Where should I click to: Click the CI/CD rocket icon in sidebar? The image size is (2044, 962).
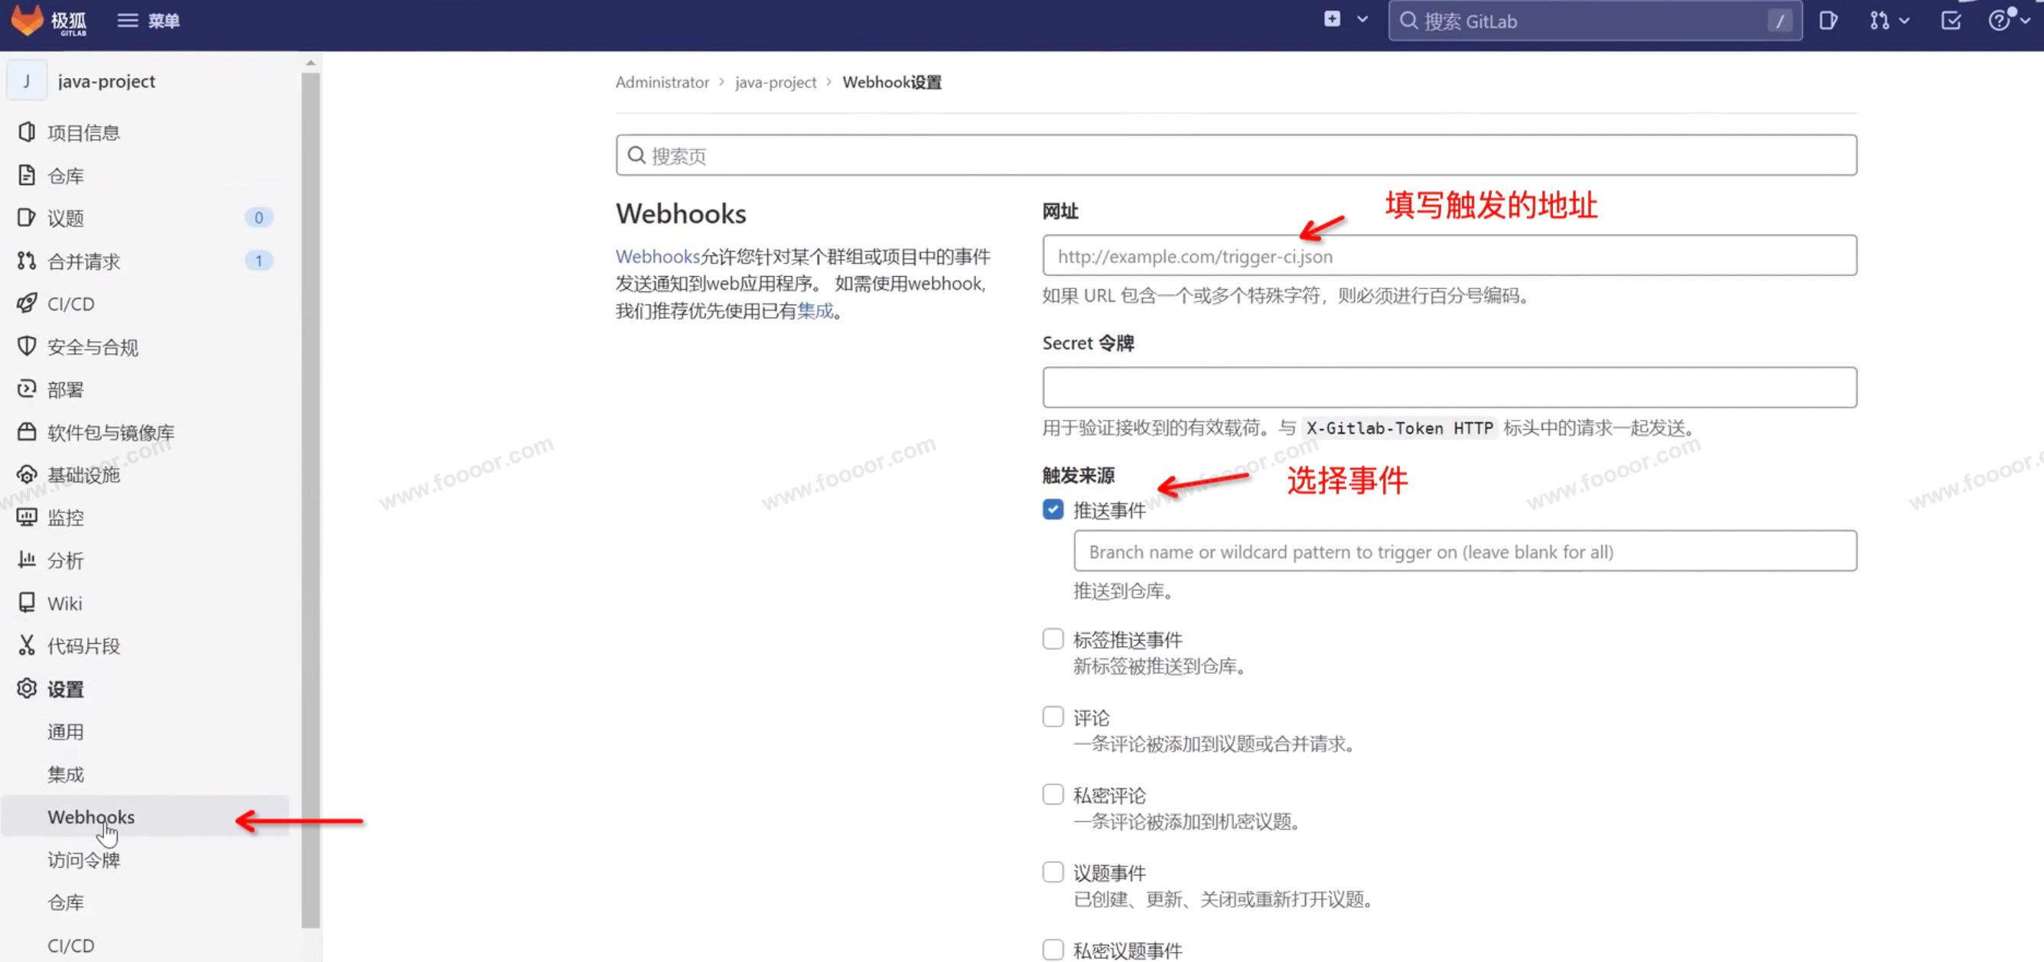point(26,303)
